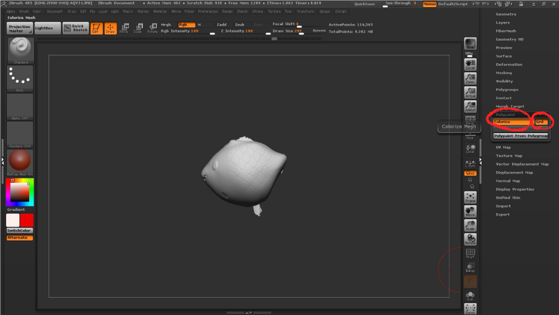The width and height of the screenshot is (559, 315).
Task: Activate the Rotate transform mode button
Action: (152, 28)
